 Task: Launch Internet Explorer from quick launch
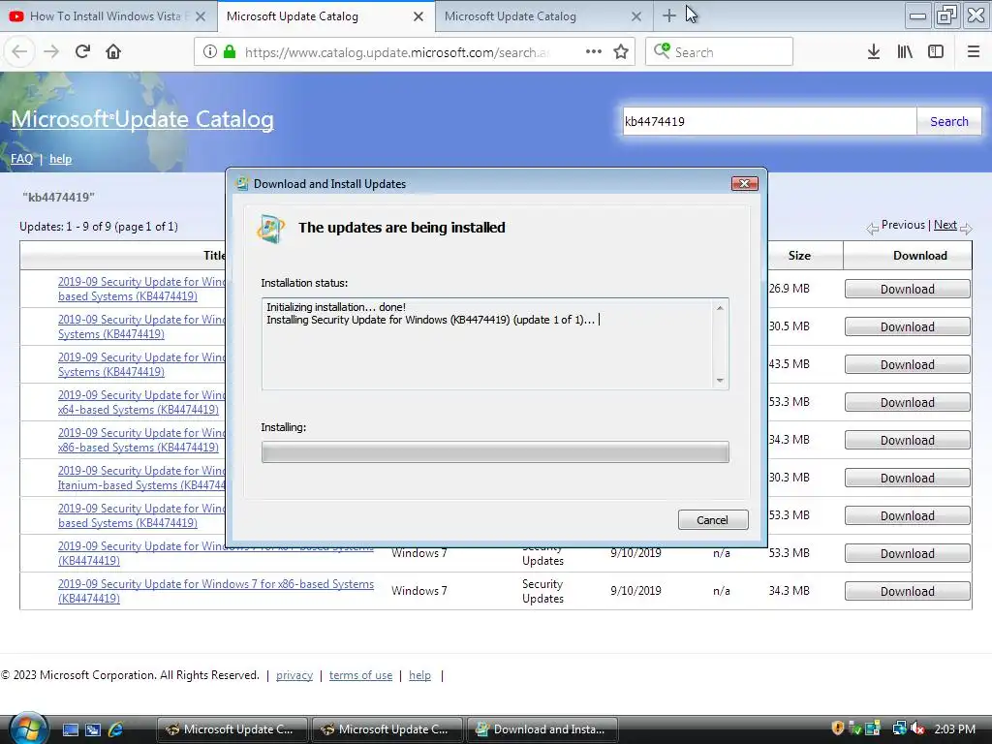click(115, 729)
